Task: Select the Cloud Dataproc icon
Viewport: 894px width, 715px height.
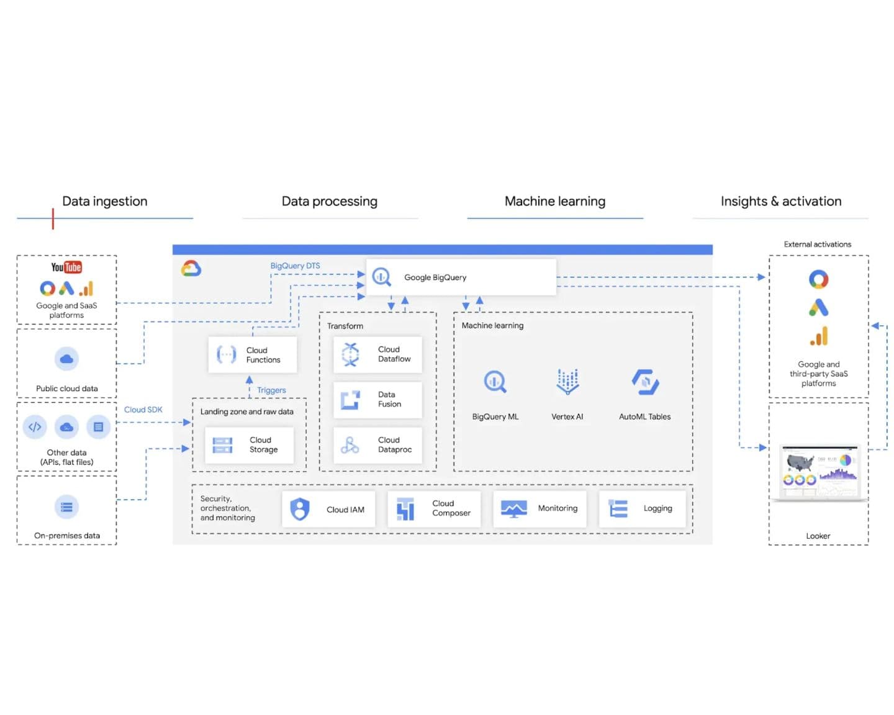Action: coord(350,445)
